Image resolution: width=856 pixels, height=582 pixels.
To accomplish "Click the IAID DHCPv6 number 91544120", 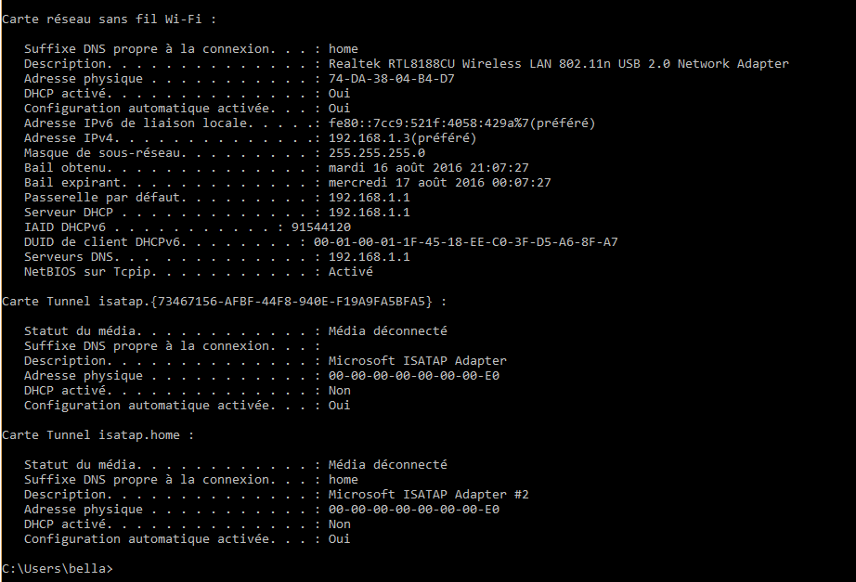I will [x=321, y=227].
